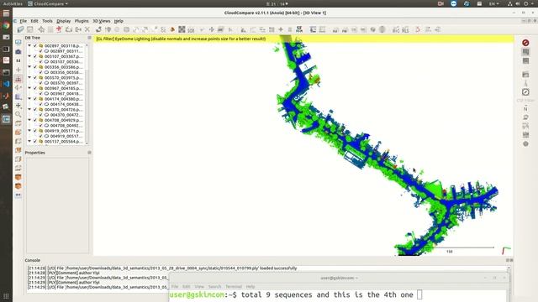This screenshot has width=538, height=302.
Task: Collapse the 004370_004726.p... tree node
Action: (29, 110)
